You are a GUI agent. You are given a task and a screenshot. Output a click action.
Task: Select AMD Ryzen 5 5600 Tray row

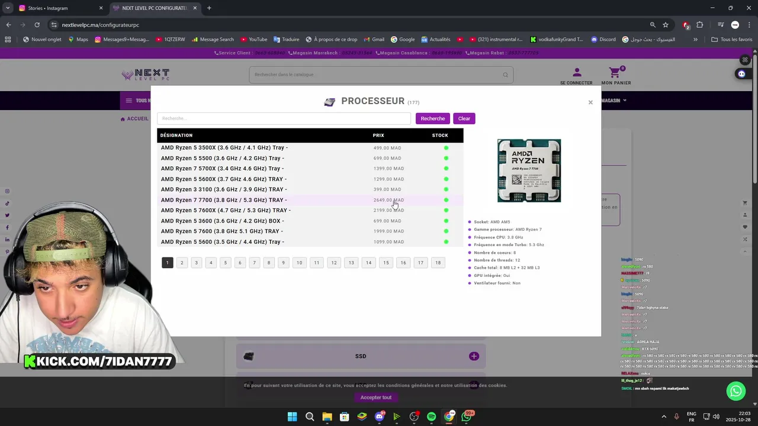click(x=310, y=241)
